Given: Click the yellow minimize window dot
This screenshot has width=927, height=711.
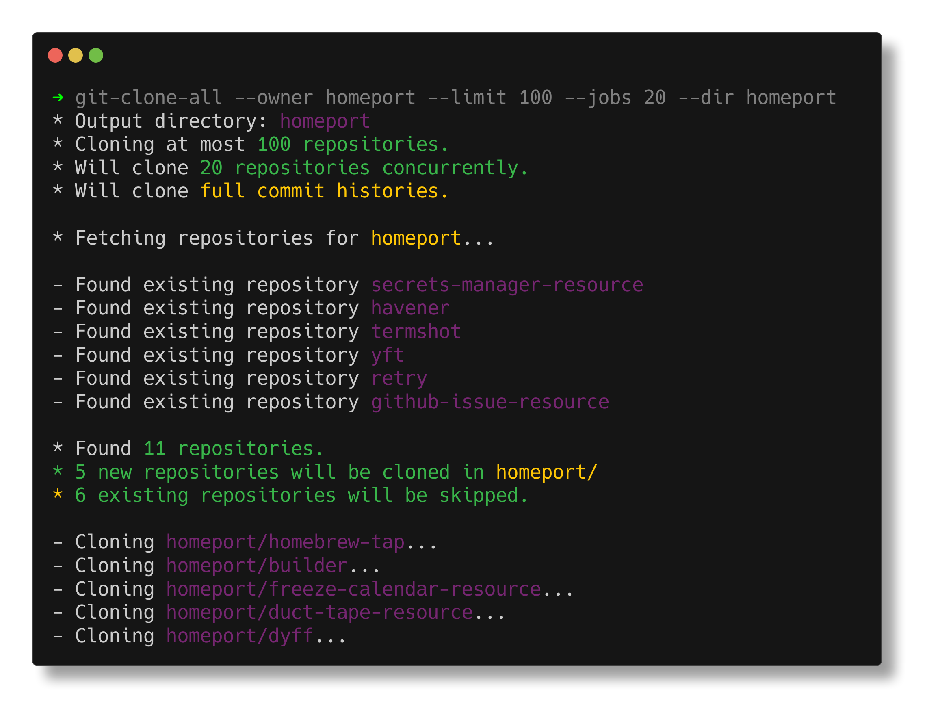Looking at the screenshot, I should pos(75,55).
